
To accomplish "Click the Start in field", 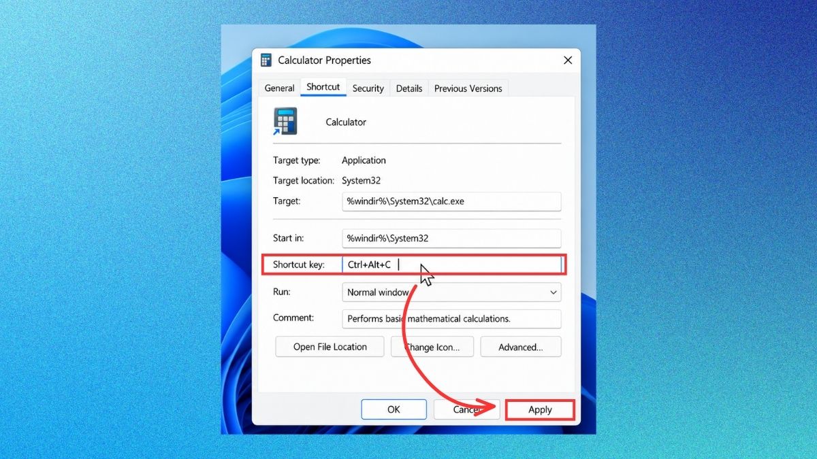I will coord(451,239).
